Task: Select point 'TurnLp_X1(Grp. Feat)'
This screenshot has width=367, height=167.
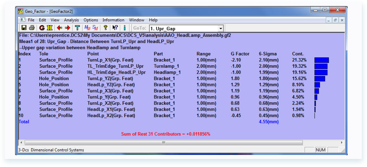Action: [x=110, y=60]
